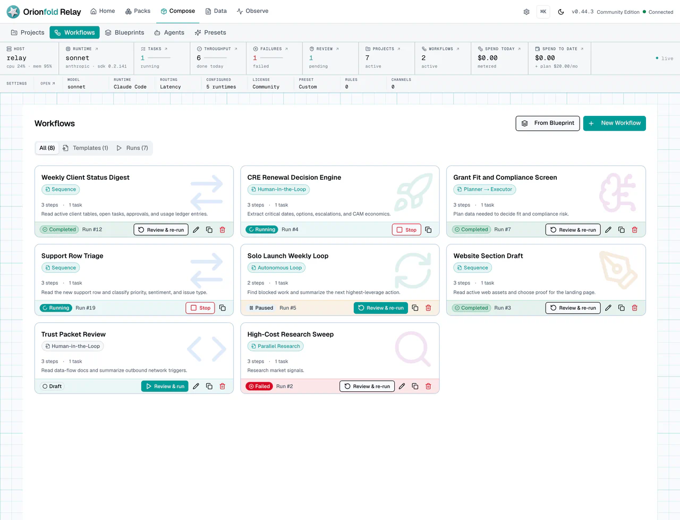Click the Failed status badge
Viewport: 680px width, 520px height.
(259, 387)
